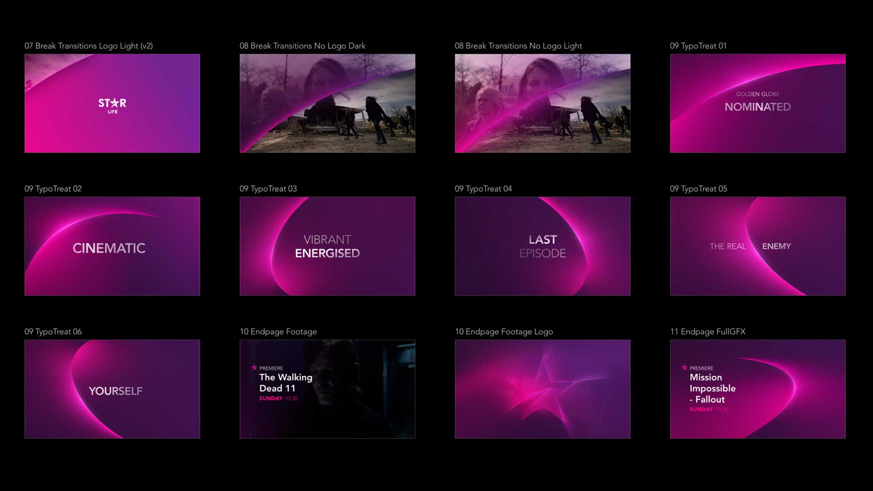The height and width of the screenshot is (491, 873).
Task: Click the 09 TypoTreat 03 label
Action: click(268, 189)
